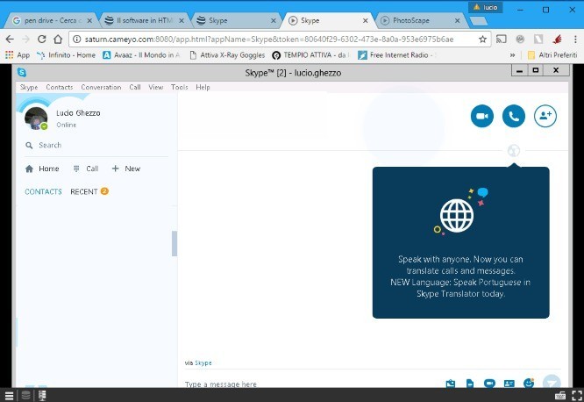The height and width of the screenshot is (402, 584).
Task: Click the 'via Skype' link
Action: [203, 363]
